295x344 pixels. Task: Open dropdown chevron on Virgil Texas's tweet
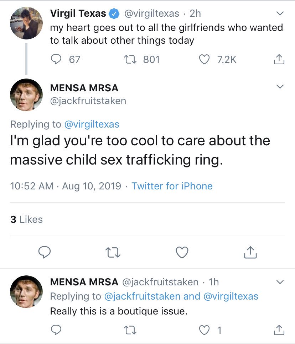tap(280, 14)
